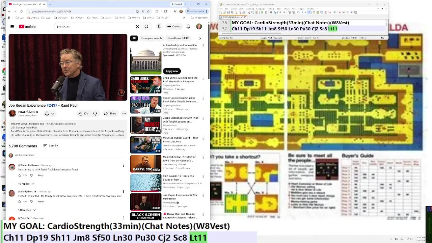
Task: Open Notepad++ UTF-8 encoding selector
Action: [x=363, y=38]
